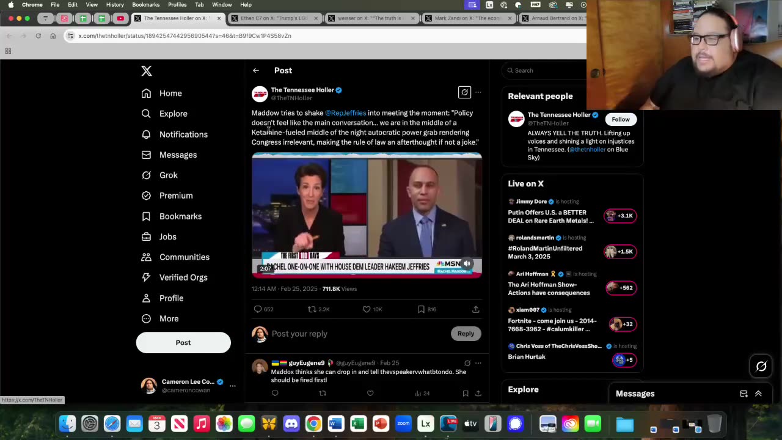Switch to 'Mark Zandi on X' tab
Image resolution: width=782 pixels, height=440 pixels.
[x=468, y=18]
